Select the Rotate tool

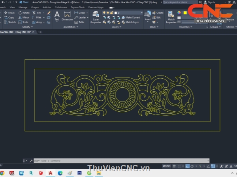(x=24, y=13)
